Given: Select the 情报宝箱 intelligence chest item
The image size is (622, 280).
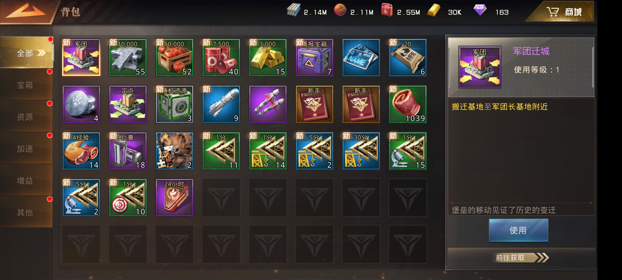Looking at the screenshot, I should [x=314, y=58].
